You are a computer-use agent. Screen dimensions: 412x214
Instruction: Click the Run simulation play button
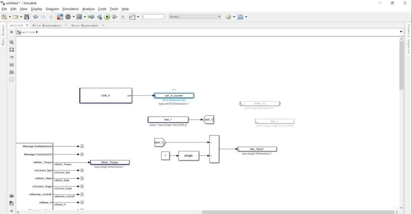coord(107,17)
